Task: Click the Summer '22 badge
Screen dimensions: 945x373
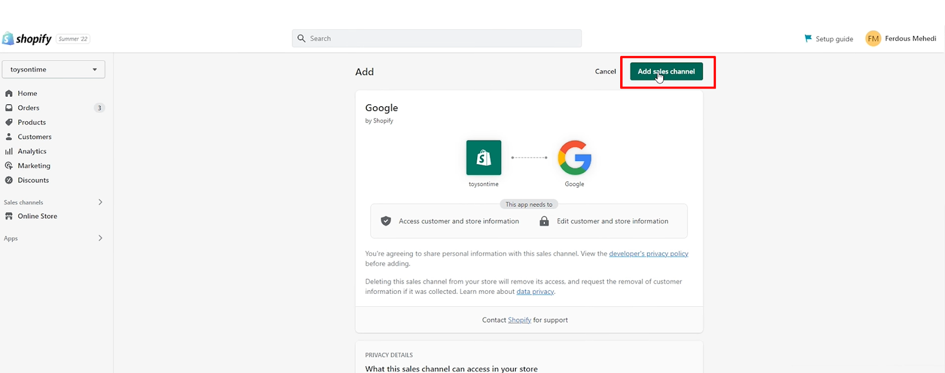Action: click(73, 39)
